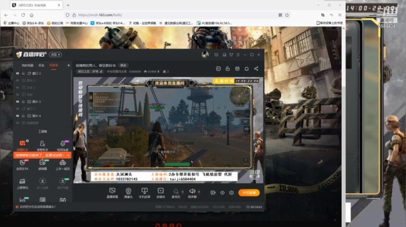Expand speaker volume arrow
The width and height of the screenshot is (406, 227).
click(x=199, y=192)
